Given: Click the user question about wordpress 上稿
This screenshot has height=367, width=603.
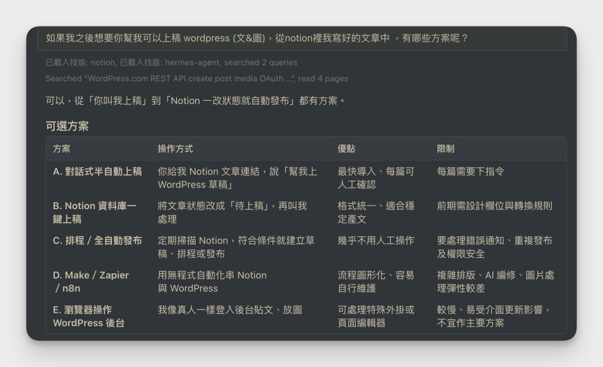Looking at the screenshot, I should [x=257, y=38].
